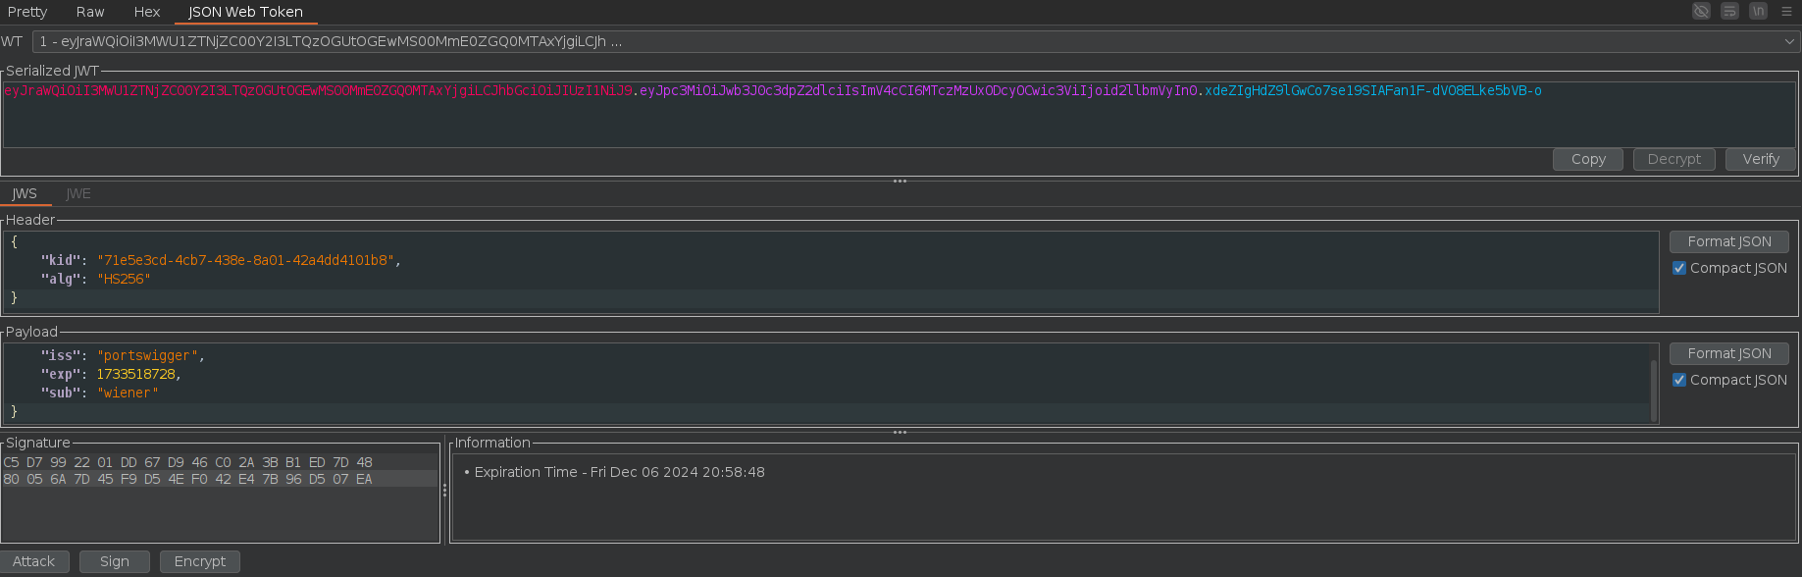Switch to the Raw tab
The height and width of the screenshot is (577, 1802).
pos(90,12)
